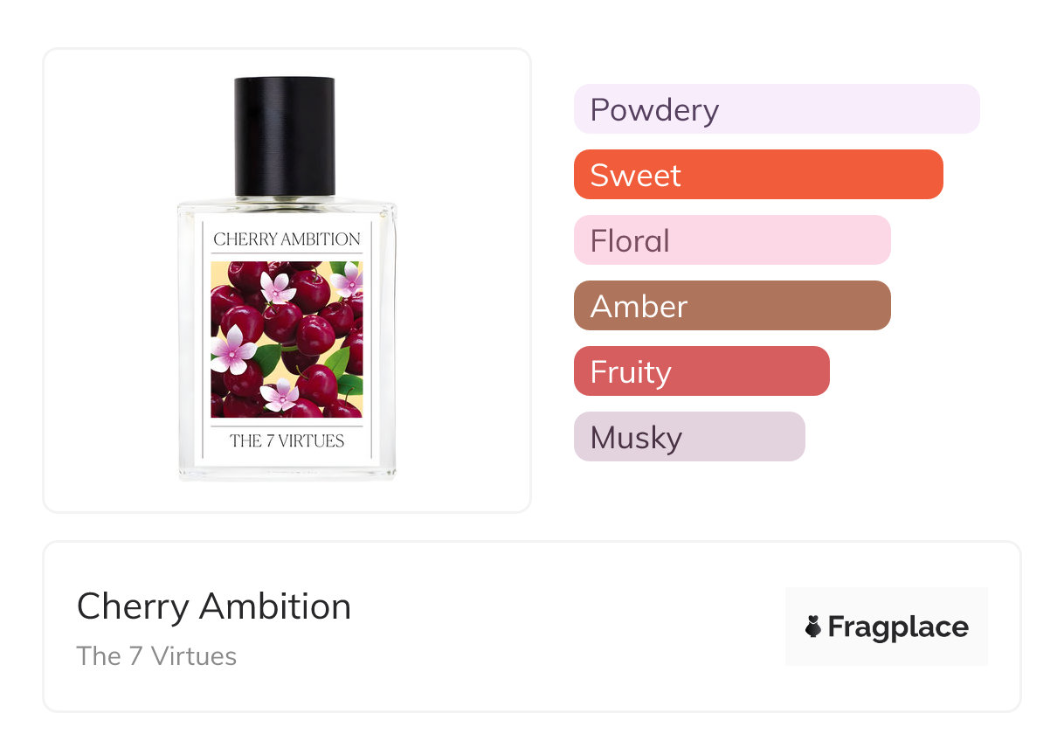Click the glass base of the perfume bottle
This screenshot has height=755, width=1064.
pyautogui.click(x=287, y=470)
